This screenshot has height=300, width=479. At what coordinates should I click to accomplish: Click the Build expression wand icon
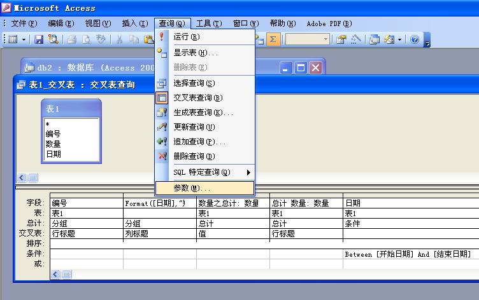click(355, 39)
